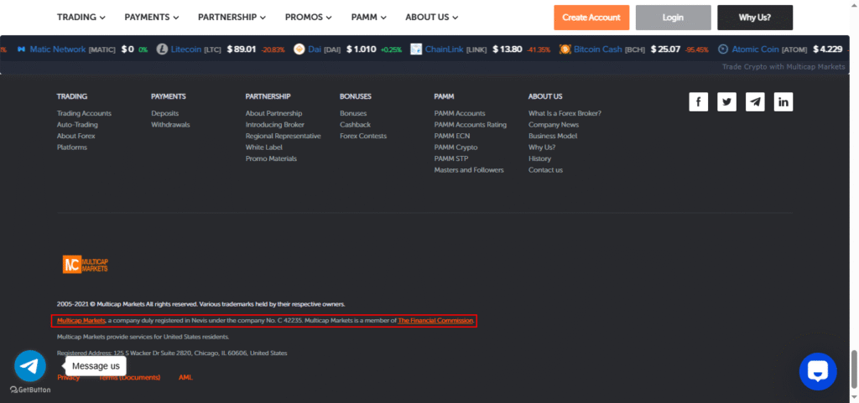
Task: Open the Facebook social icon
Action: tap(699, 101)
